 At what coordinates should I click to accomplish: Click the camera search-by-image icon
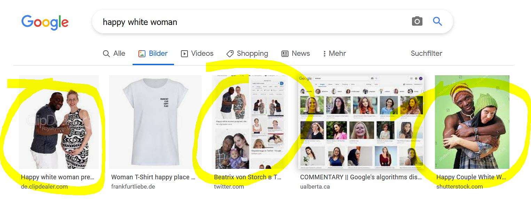tap(417, 21)
